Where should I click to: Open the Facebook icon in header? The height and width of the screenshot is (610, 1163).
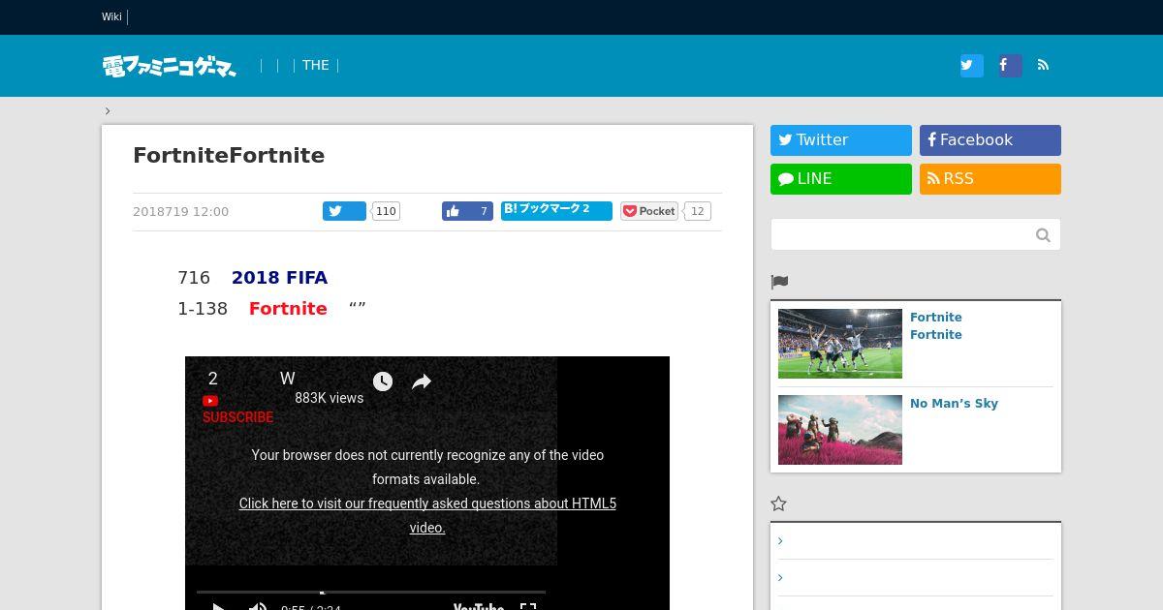1009,65
